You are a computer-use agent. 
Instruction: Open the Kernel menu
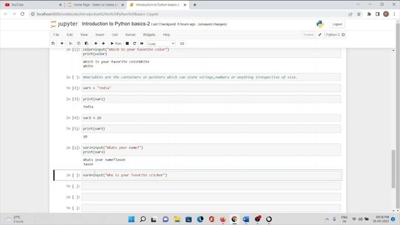pos(131,35)
